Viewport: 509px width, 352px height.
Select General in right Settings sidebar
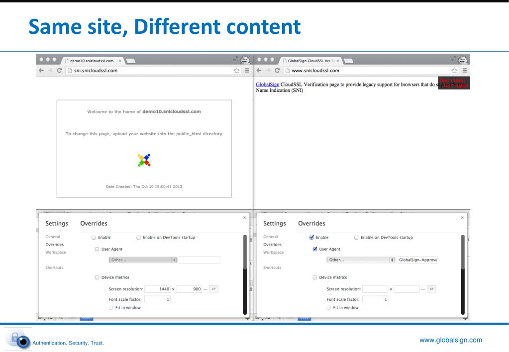point(270,237)
